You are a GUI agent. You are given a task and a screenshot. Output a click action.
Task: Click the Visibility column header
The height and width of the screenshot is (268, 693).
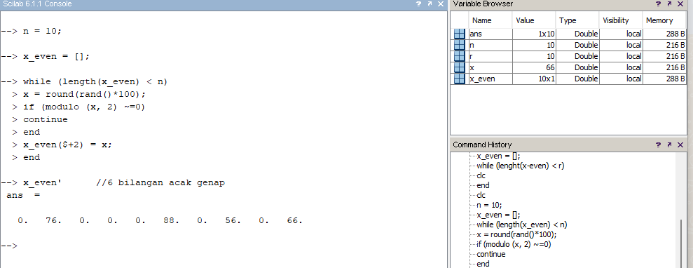pos(621,20)
